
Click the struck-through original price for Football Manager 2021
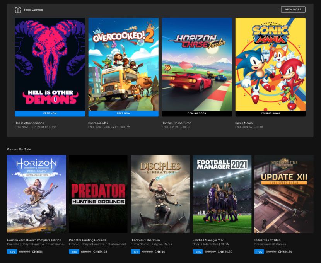click(x=210, y=252)
